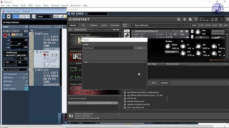Solo the Synth track

pos(40,70)
